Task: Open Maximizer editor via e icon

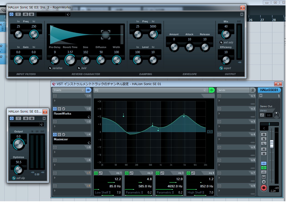Action: coord(63,134)
